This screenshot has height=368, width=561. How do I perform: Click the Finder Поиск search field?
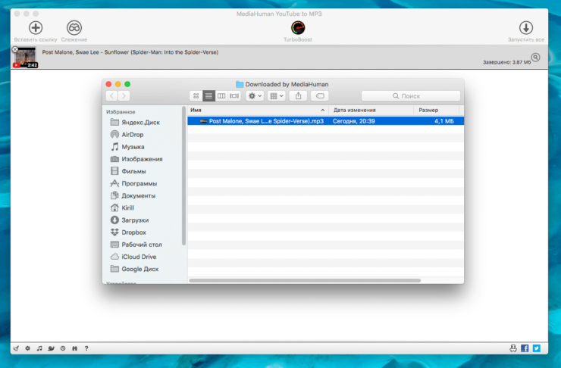410,96
